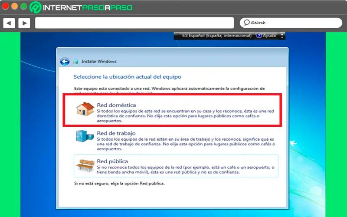Click the green maximize window button
The image size is (347, 217).
(24, 6)
